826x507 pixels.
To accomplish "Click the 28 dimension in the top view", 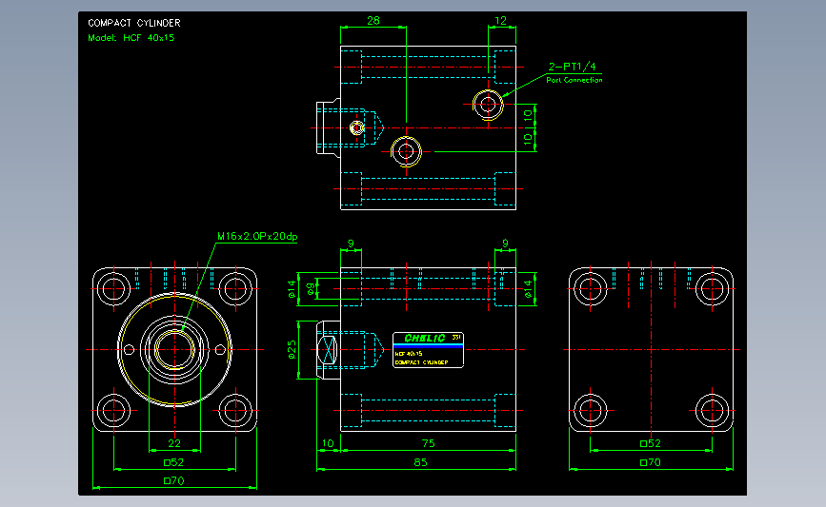I will [373, 21].
